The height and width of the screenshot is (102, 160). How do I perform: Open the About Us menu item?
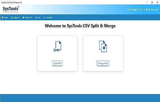tap(27, 17)
